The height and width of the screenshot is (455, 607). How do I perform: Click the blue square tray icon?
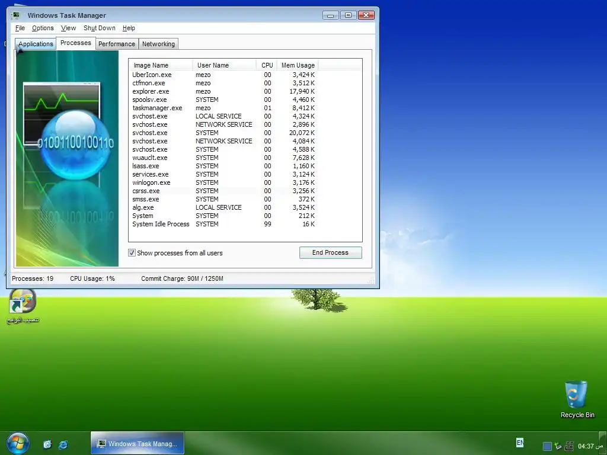click(547, 446)
